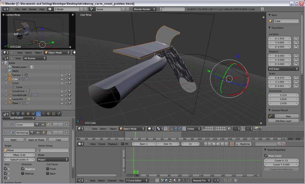Toggle Plane object selectability arrow
The width and height of the screenshot is (305, 184).
pos(66,103)
